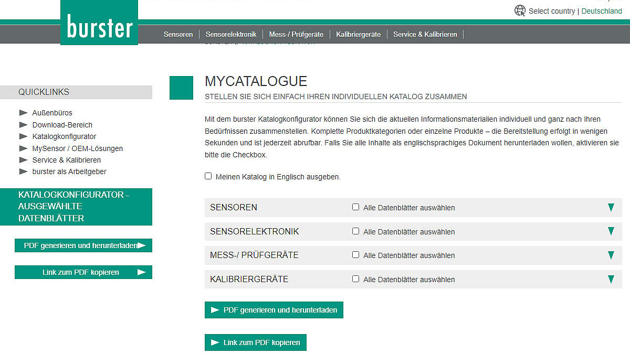Expand the SENSORELEKTRONIK section arrow
The image size is (630, 354).
[611, 231]
